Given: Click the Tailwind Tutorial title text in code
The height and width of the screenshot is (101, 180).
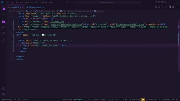Looking at the screenshot, I should (x=35, y=19).
